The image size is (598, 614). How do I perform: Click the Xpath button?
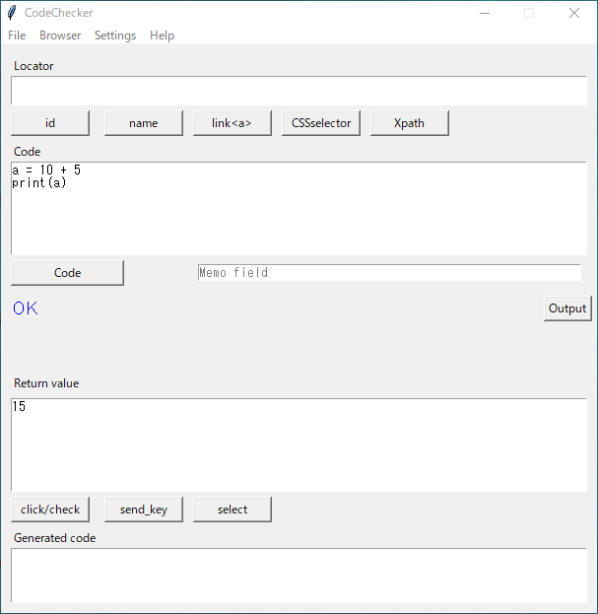click(x=410, y=123)
